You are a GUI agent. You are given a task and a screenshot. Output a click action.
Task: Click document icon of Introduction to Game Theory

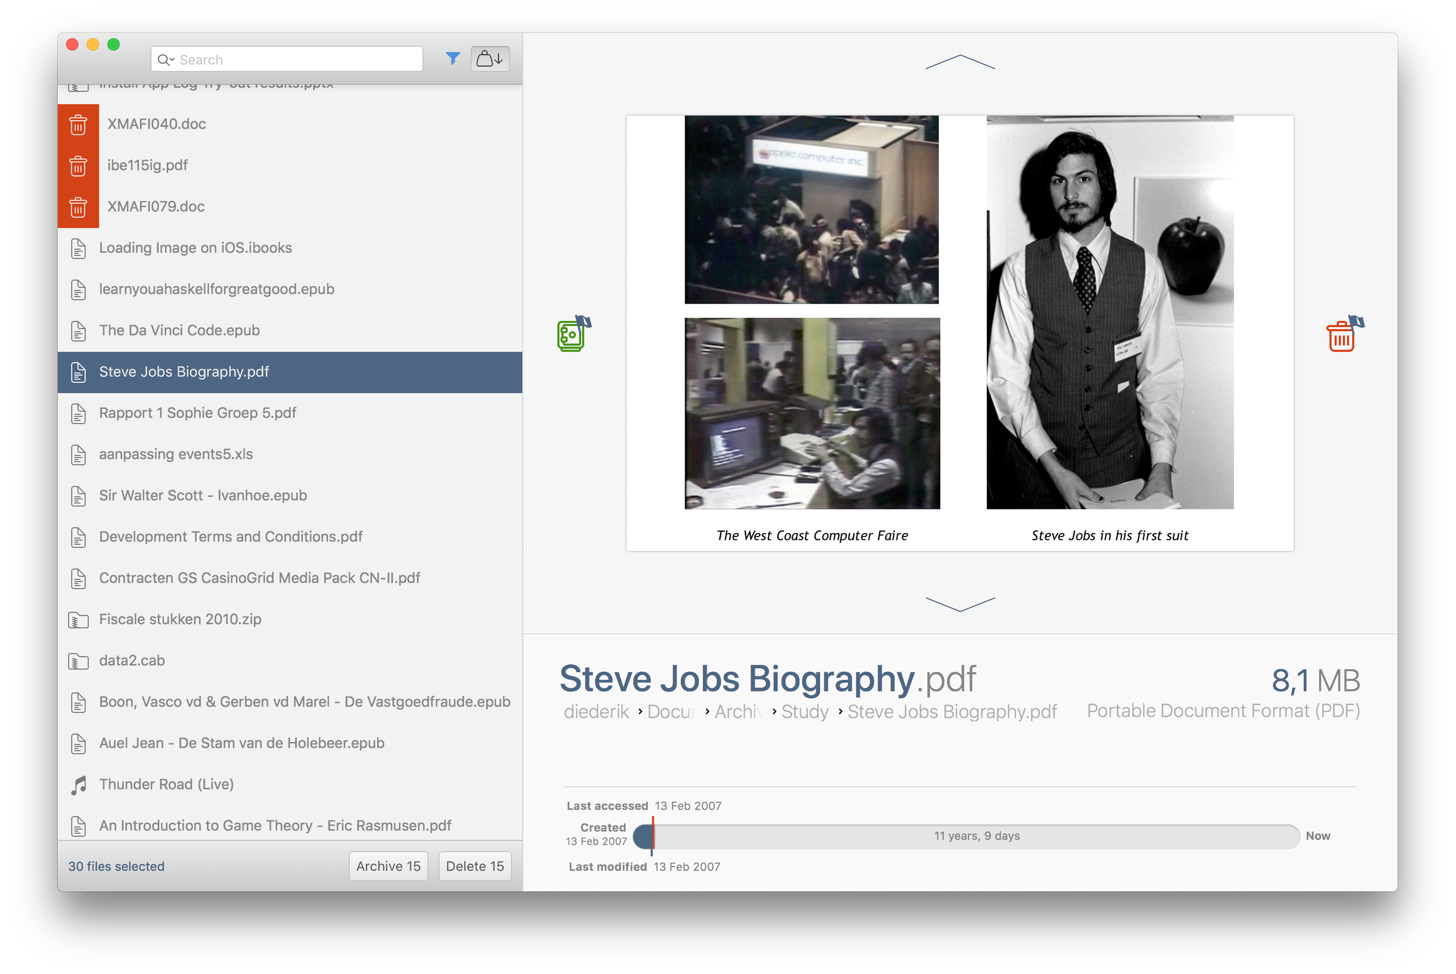click(x=78, y=826)
